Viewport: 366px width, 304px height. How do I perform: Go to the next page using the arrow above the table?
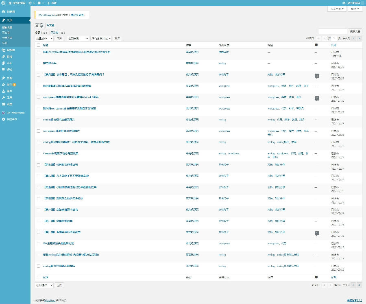(x=353, y=38)
